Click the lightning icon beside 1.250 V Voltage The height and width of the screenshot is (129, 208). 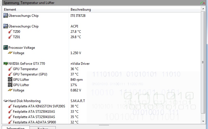pos(10,53)
